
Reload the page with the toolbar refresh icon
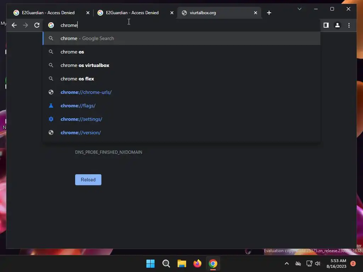click(x=37, y=25)
